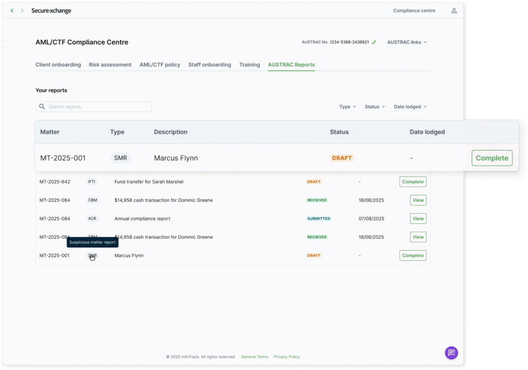
Task: Complete the Sarah Marshel fund transfer report
Action: (412, 182)
